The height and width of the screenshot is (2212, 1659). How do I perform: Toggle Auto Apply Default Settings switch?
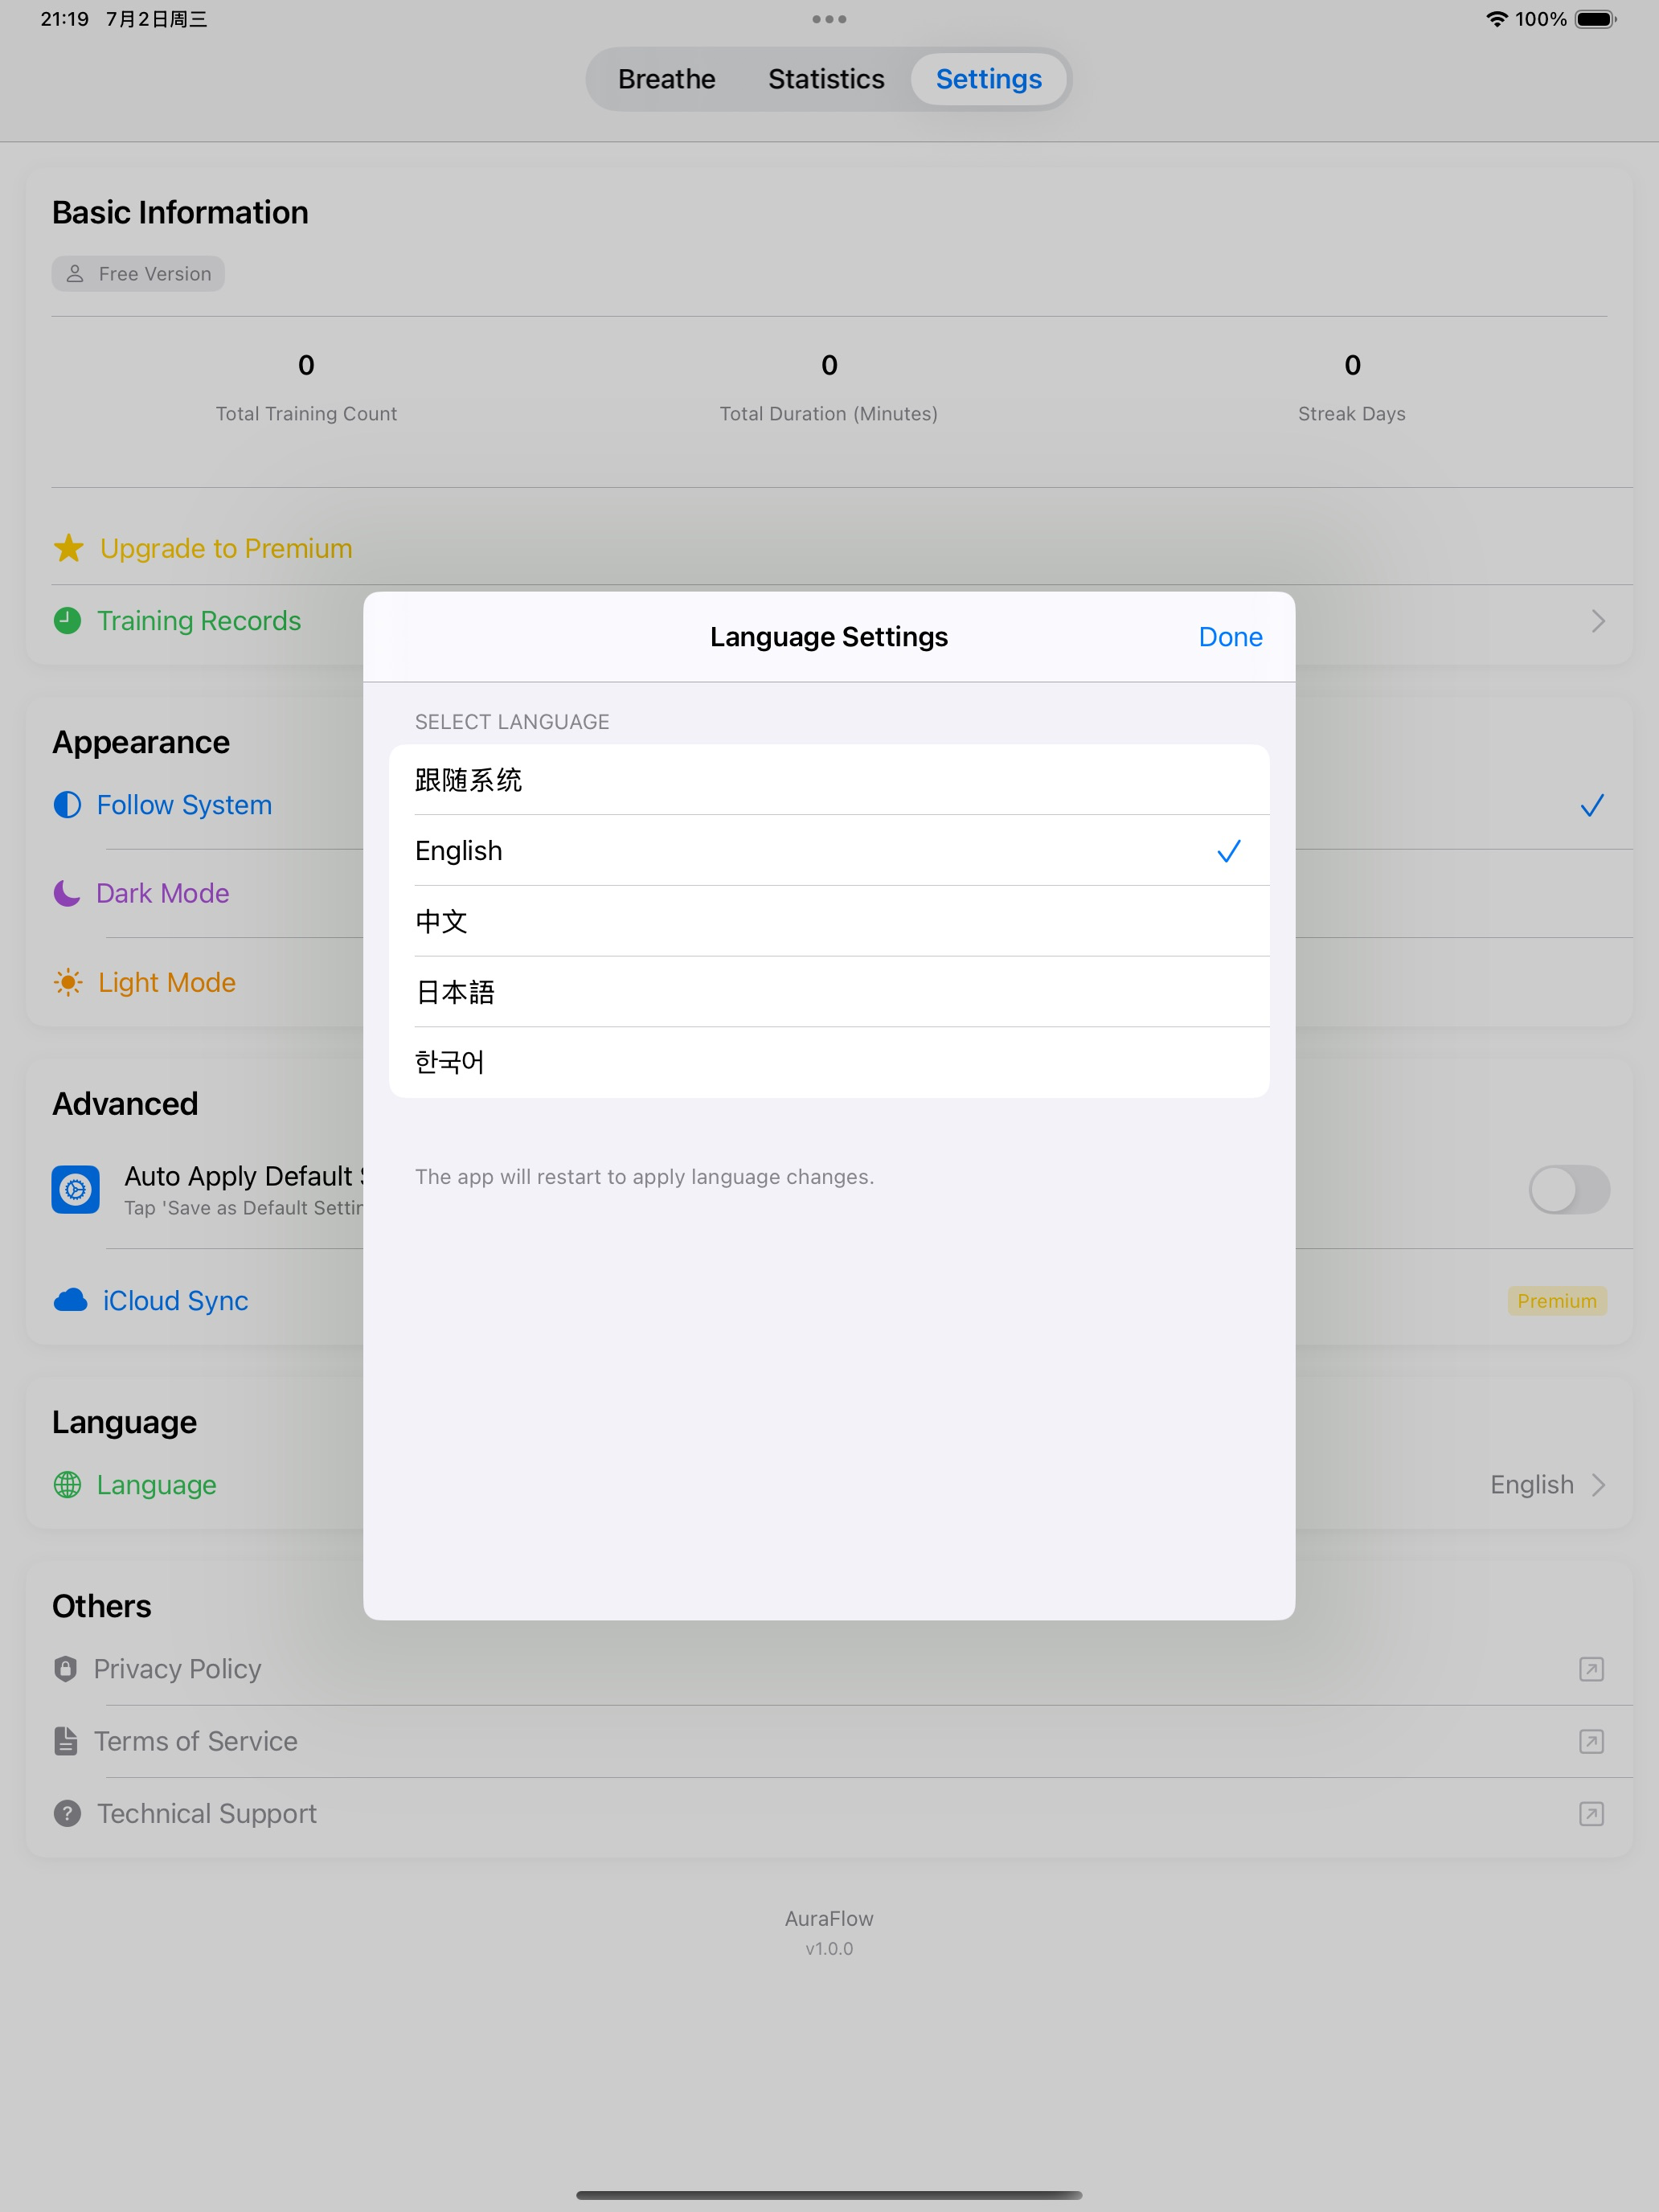click(x=1569, y=1189)
